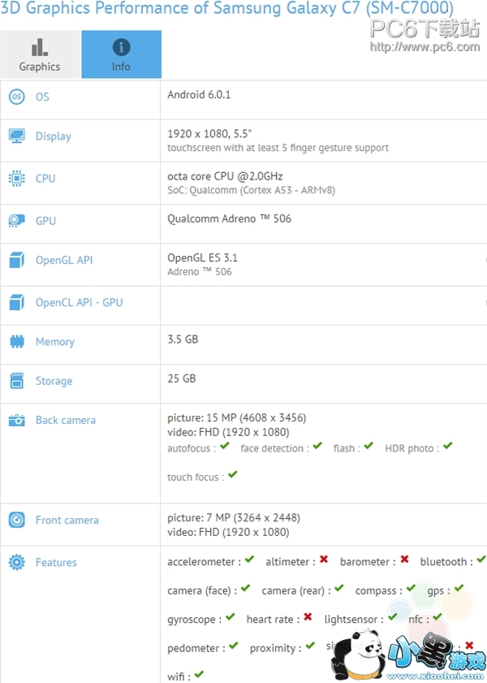
Task: Click the Android 6.0.1 value
Action: tap(199, 94)
